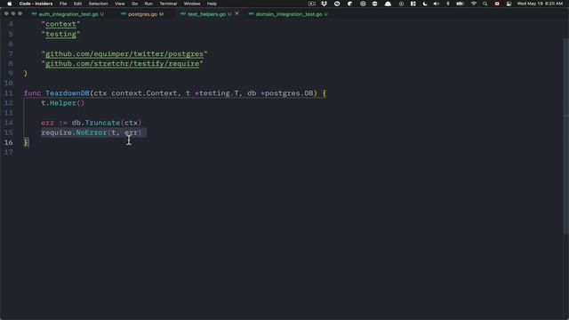Open the Code - Insiders app menu
Screen dimensions: 569x320
pos(36,4)
